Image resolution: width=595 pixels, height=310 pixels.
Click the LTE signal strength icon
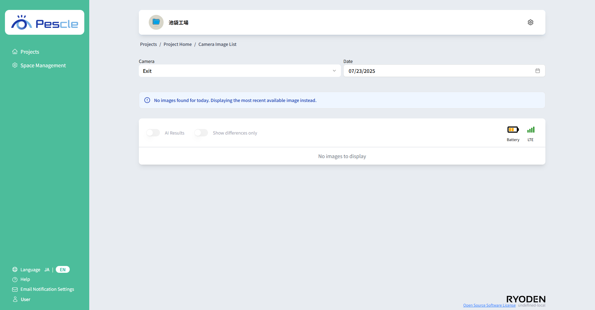coord(531,130)
